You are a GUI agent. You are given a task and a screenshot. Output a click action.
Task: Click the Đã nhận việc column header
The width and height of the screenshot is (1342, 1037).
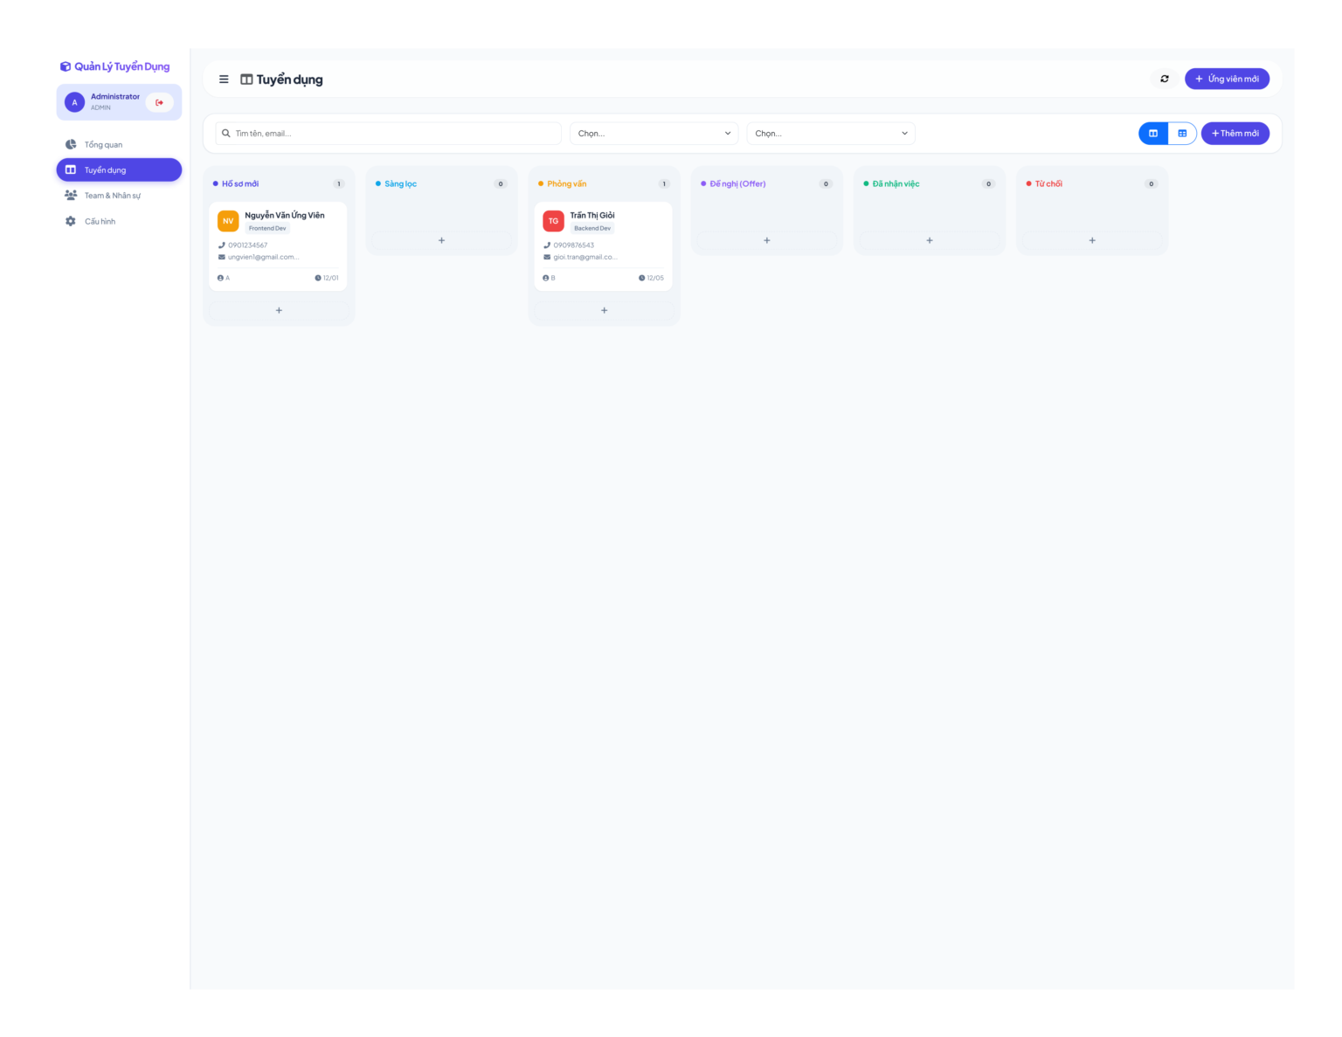[896, 183]
